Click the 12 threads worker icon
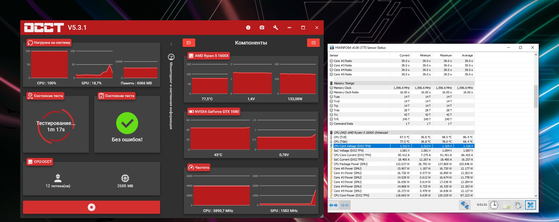 click(58, 178)
